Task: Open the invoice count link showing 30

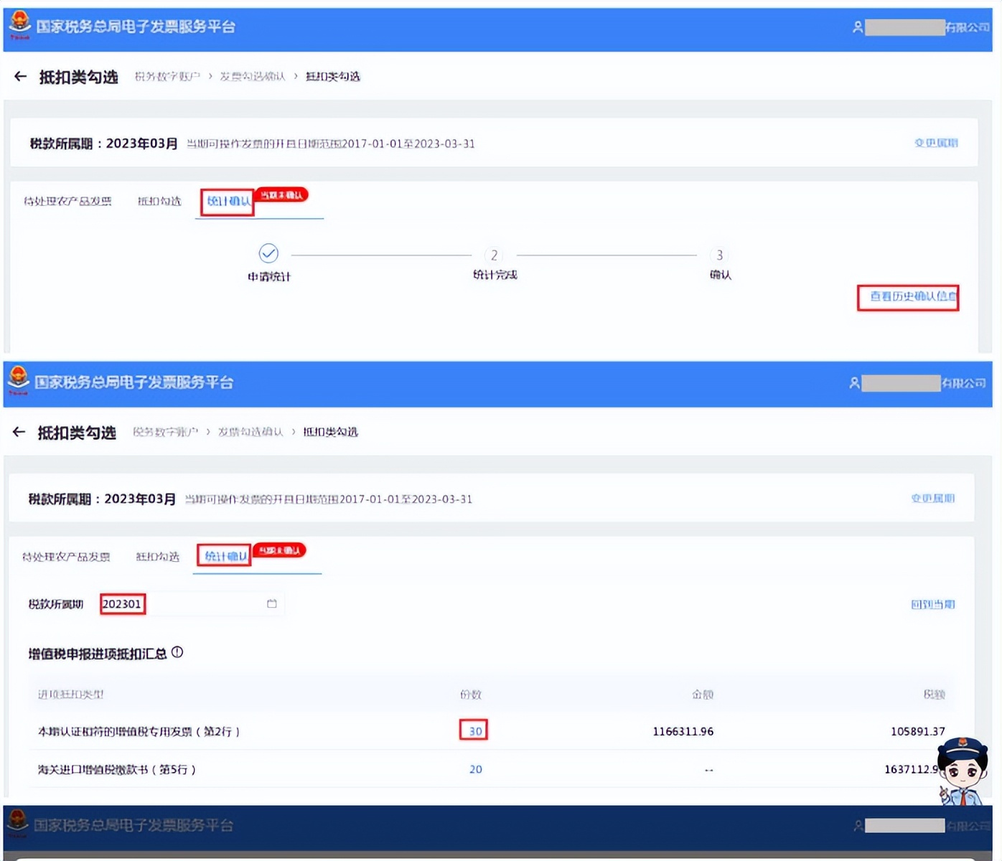Action: (x=473, y=730)
